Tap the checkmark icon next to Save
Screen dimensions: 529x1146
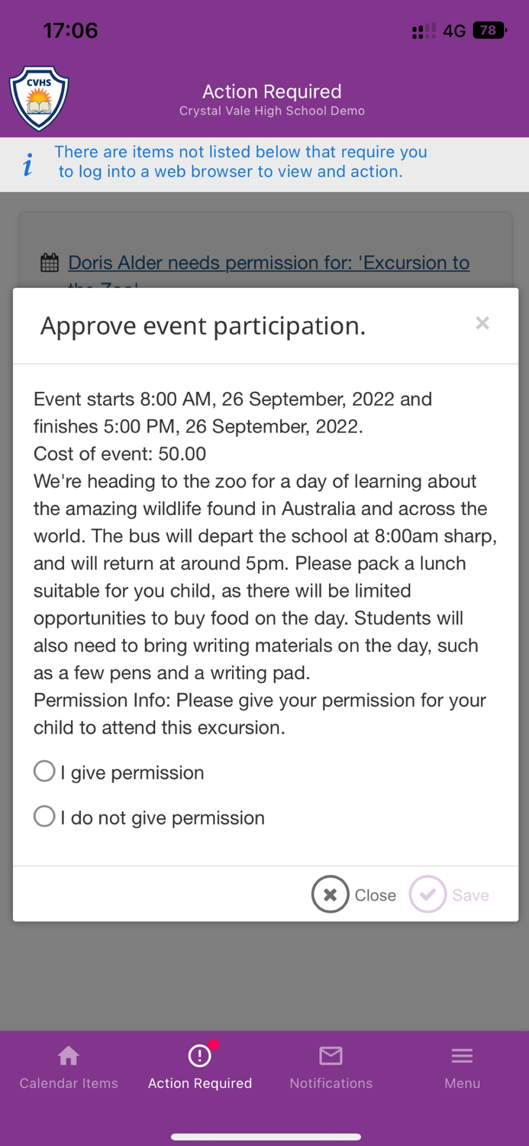[427, 894]
